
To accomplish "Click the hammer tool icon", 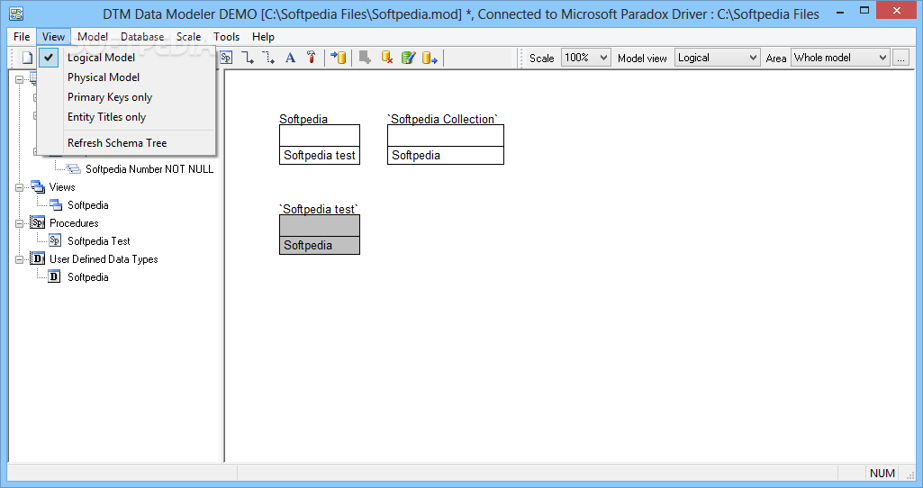I will click(x=312, y=58).
